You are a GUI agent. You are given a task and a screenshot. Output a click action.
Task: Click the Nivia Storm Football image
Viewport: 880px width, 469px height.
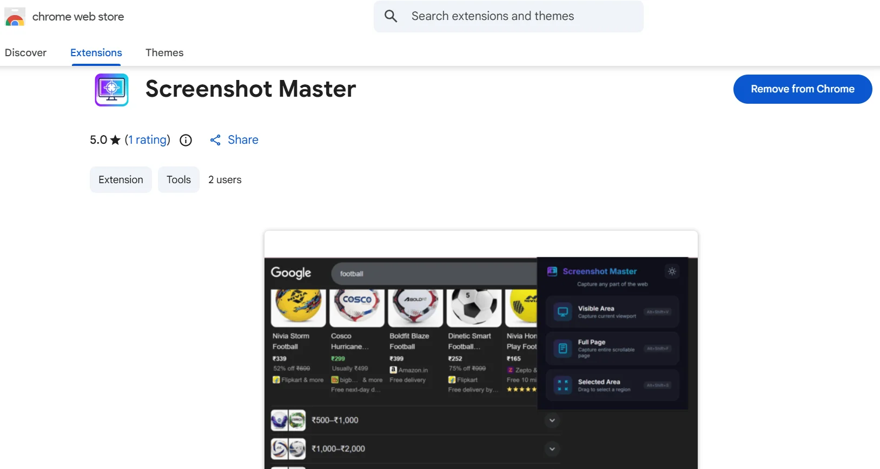[299, 308]
